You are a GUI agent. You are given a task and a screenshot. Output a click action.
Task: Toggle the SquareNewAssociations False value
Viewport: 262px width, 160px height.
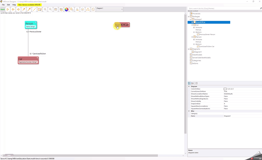pos(226,106)
